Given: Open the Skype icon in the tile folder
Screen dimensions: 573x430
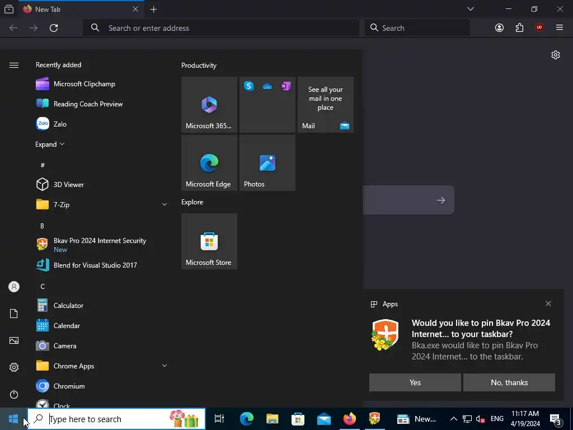Looking at the screenshot, I should pyautogui.click(x=249, y=86).
